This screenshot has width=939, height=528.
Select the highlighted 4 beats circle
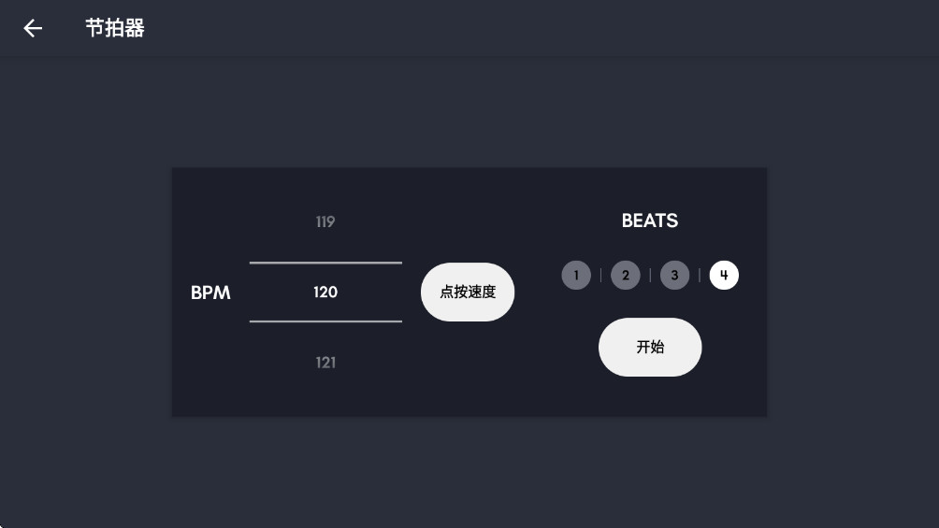click(x=724, y=276)
